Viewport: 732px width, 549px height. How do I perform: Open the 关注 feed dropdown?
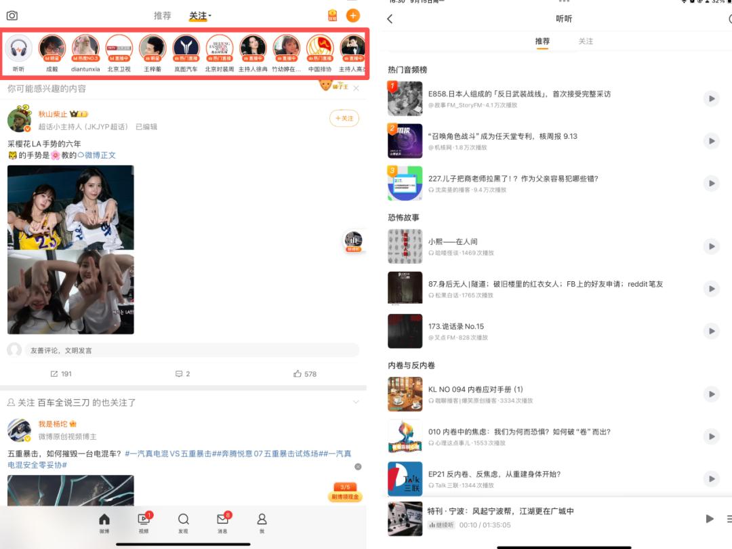pos(200,16)
